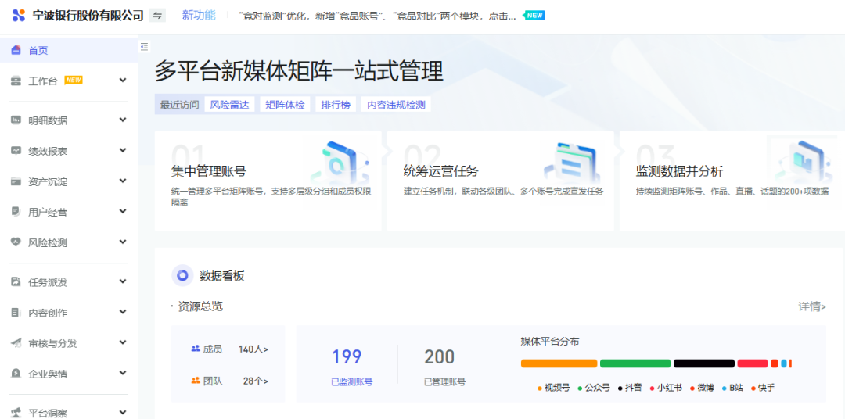Click the 资产沉淀 icon in the sidebar
Viewport: 845px width, 419px height.
point(16,181)
